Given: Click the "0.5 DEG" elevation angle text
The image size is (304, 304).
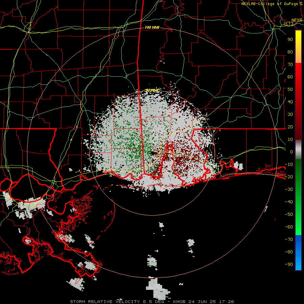Looking at the screenshot, I should [x=154, y=302].
